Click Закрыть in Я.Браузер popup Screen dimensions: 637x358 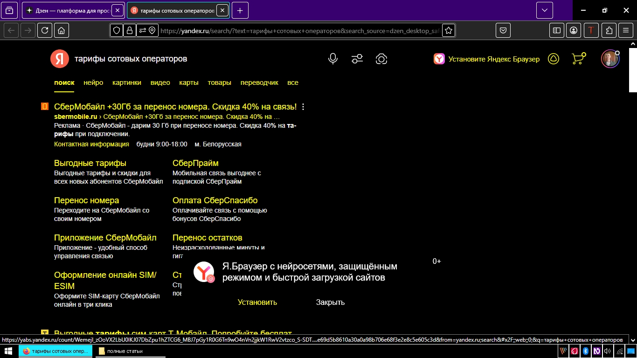(330, 302)
